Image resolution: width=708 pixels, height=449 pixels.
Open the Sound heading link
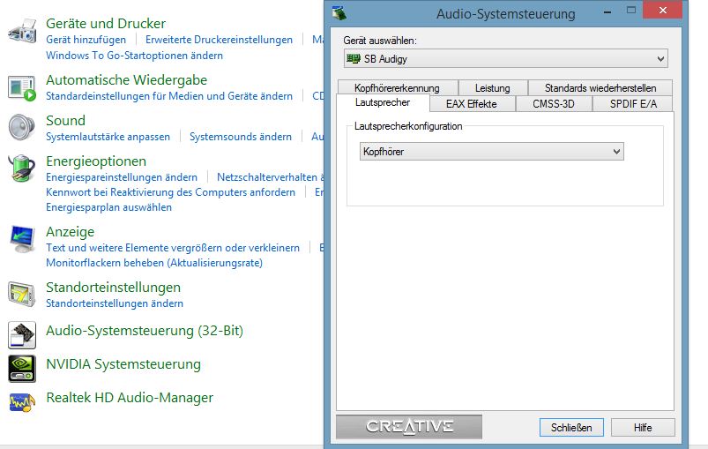coord(65,121)
